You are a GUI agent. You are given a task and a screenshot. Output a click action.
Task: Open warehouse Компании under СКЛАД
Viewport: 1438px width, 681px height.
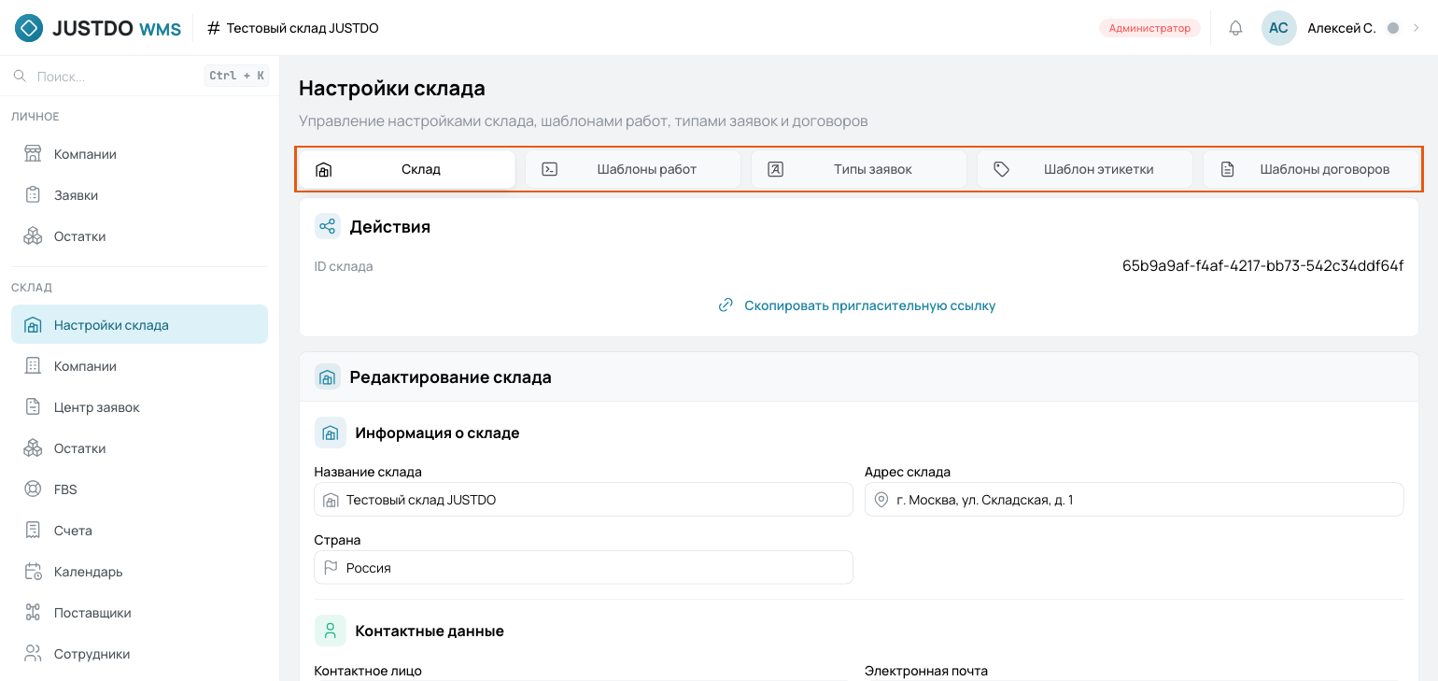[139, 366]
